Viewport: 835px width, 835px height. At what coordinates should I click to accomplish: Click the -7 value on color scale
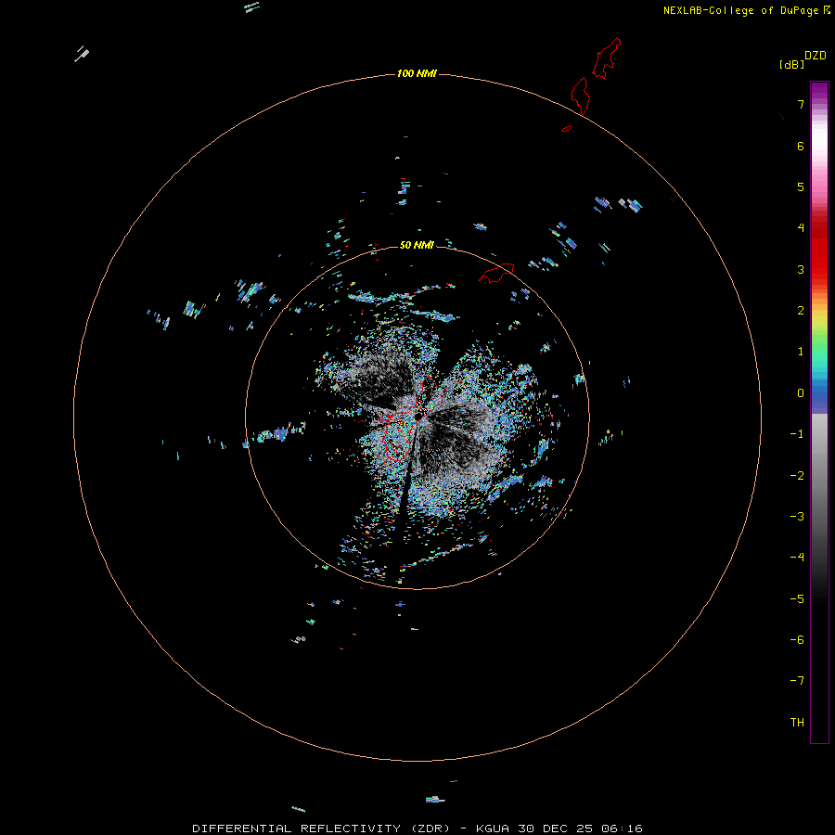click(x=797, y=681)
